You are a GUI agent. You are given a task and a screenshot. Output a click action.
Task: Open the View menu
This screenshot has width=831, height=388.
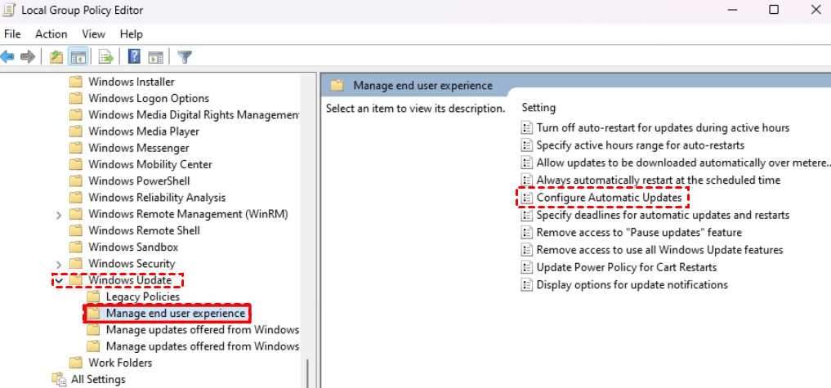click(93, 33)
